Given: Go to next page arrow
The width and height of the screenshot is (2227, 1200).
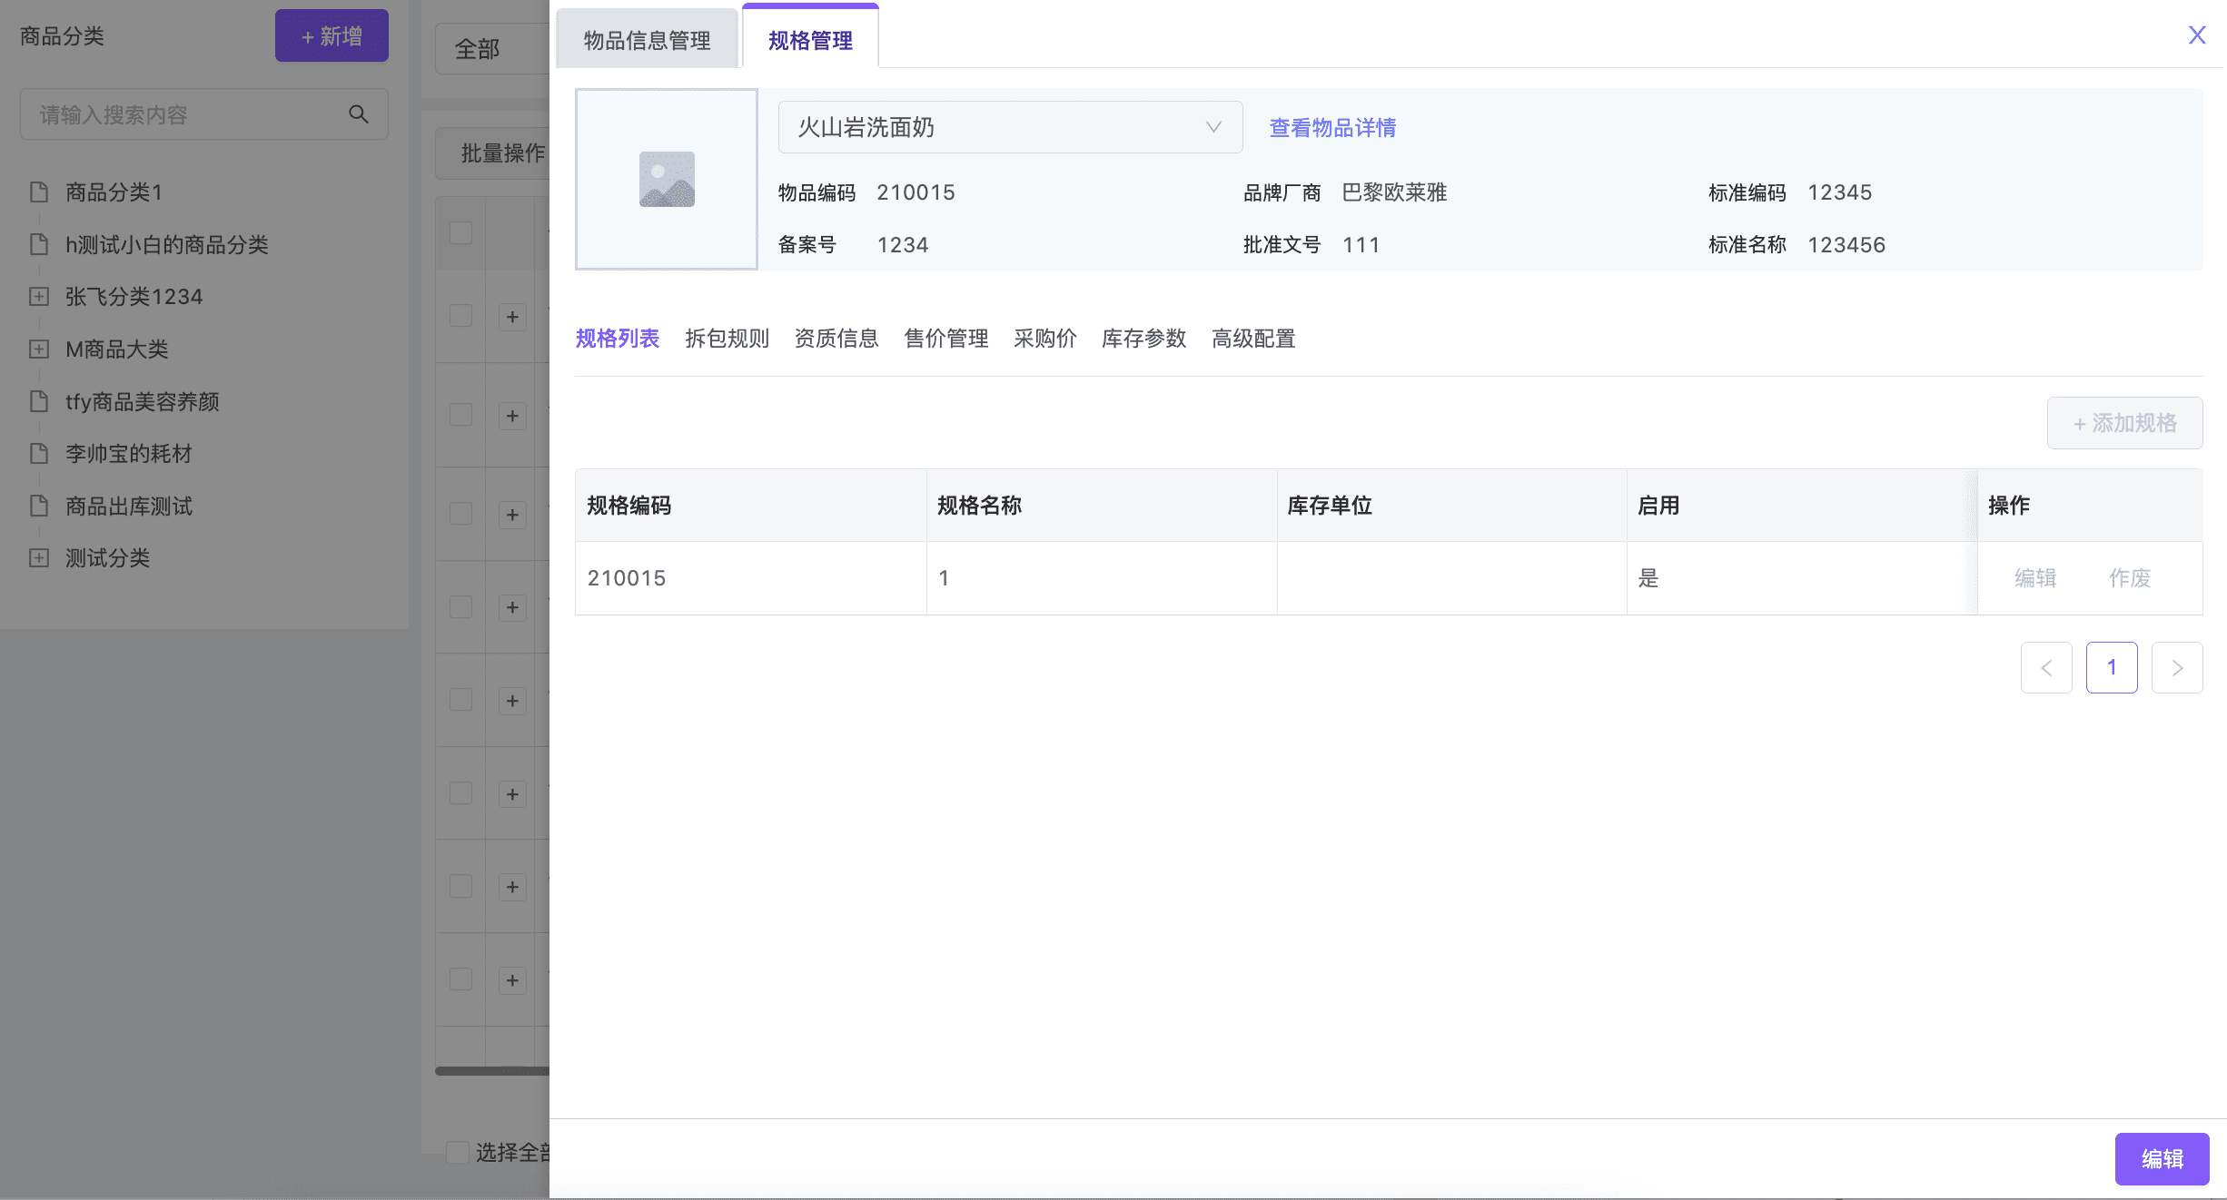Looking at the screenshot, I should (2177, 668).
